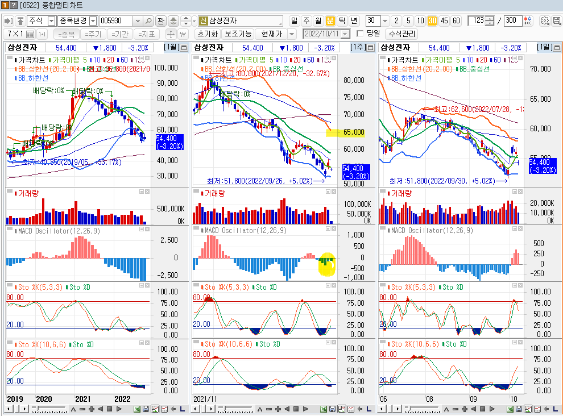Viewport: 563px width, 416px height.
Task: Maximize the daily 삼성전자 chart pane
Action: pyautogui.click(x=557, y=48)
